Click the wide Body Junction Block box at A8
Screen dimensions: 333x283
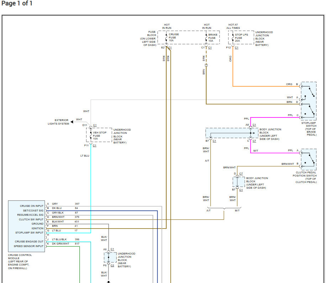(232, 133)
